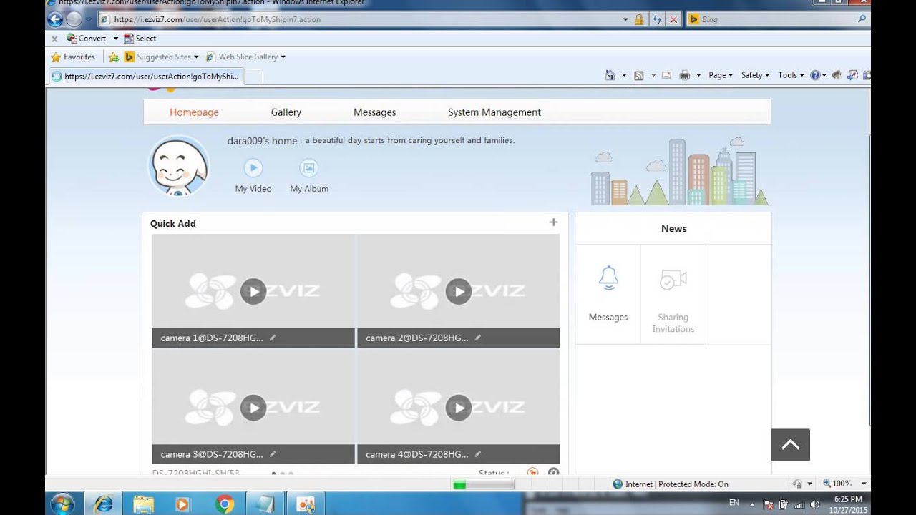Switch to the Homepage tab
916x515 pixels.
coord(194,112)
